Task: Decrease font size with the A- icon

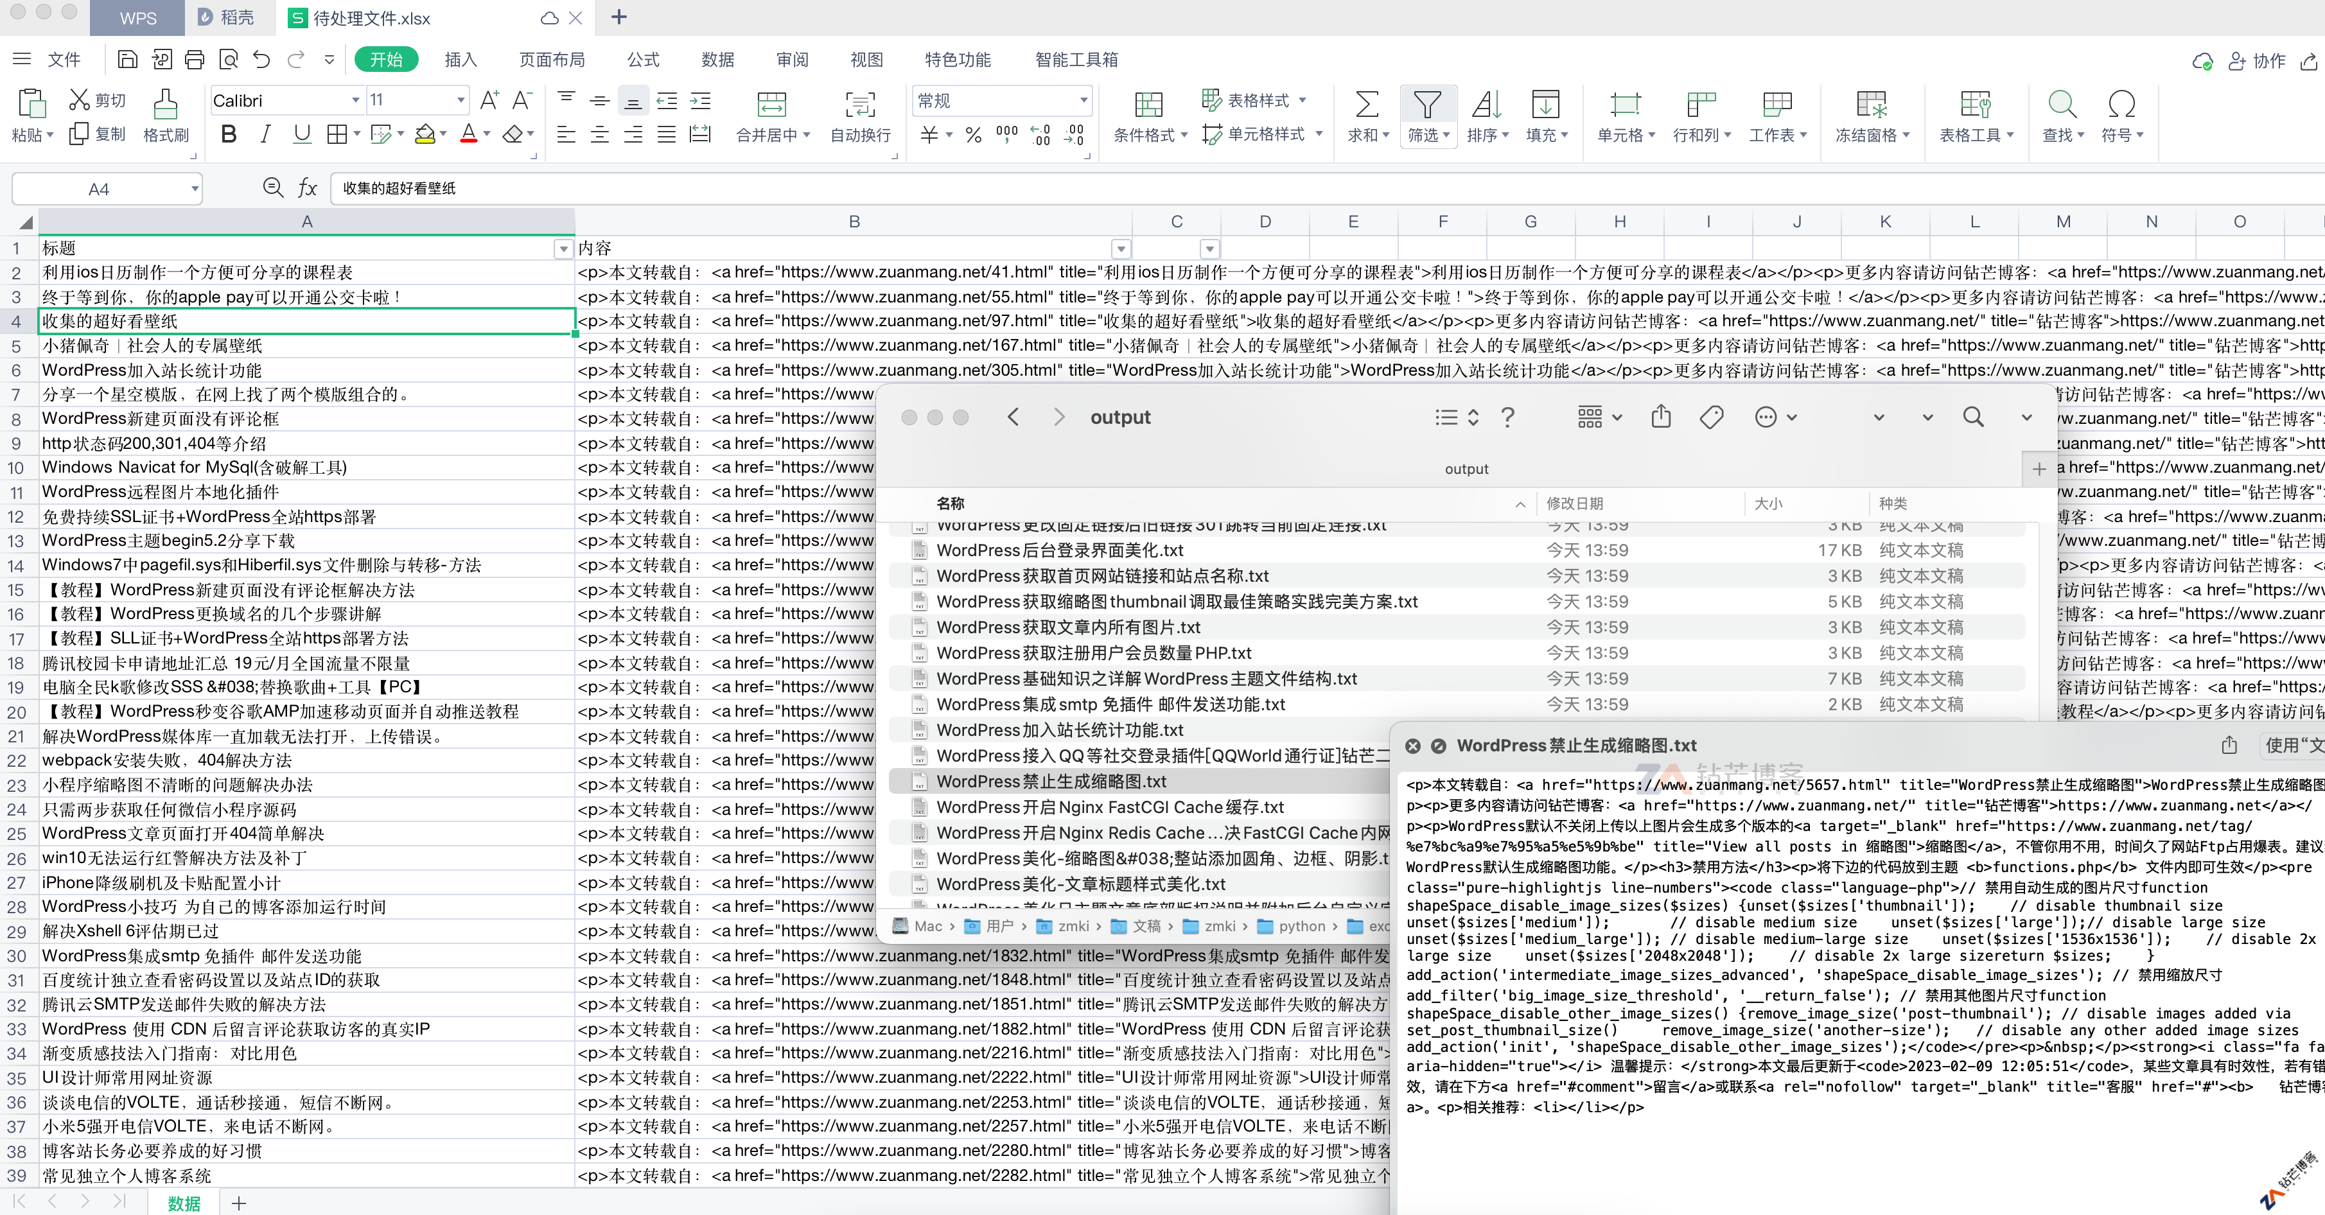Action: (x=522, y=100)
